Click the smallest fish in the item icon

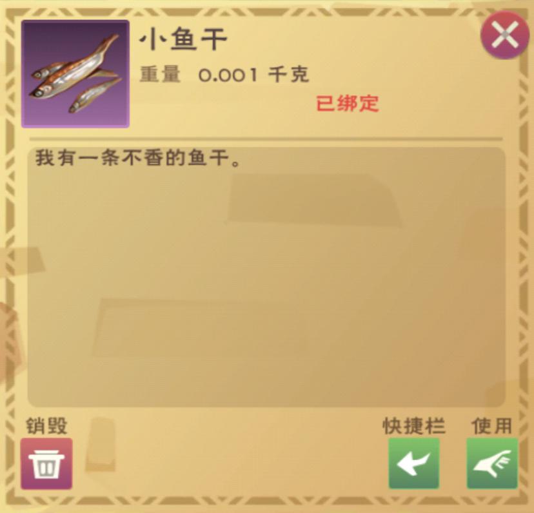(x=95, y=95)
